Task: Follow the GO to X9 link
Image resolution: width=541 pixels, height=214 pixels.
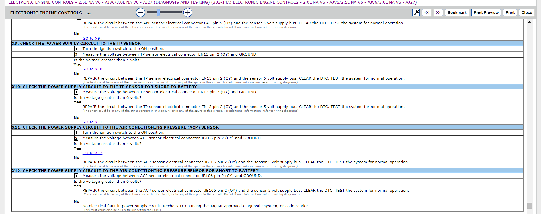Action: pos(91,38)
